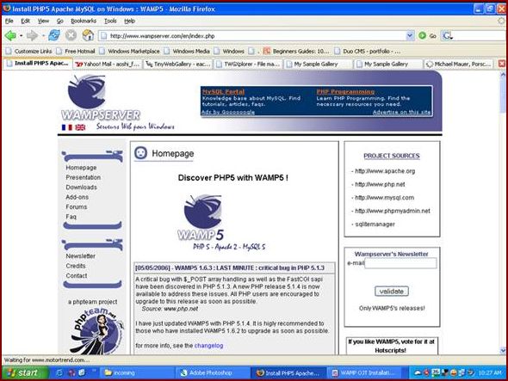Viewport: 508px width, 381px height.
Task: Select the British flag icon for English
Action: tap(80, 127)
